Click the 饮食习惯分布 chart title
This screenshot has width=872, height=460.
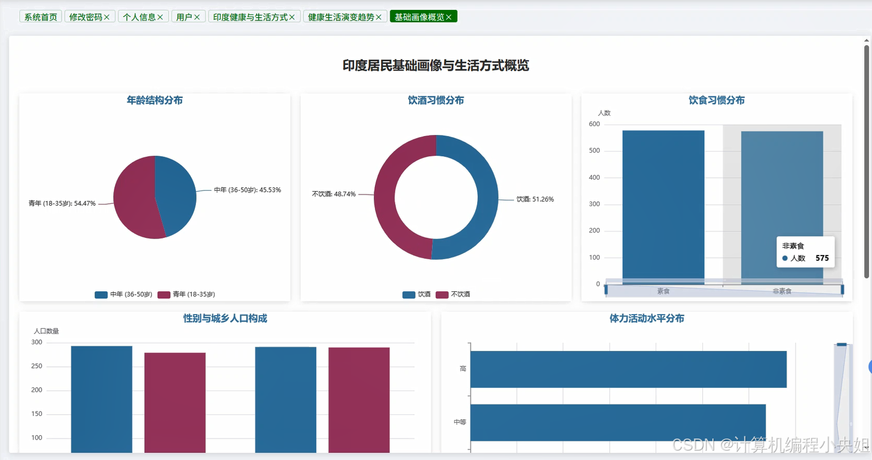click(717, 100)
